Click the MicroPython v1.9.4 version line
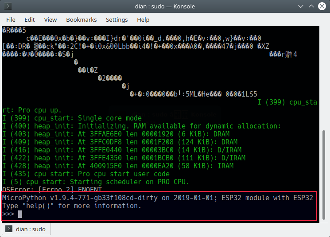This screenshot has width=330, height=237. tap(157, 198)
